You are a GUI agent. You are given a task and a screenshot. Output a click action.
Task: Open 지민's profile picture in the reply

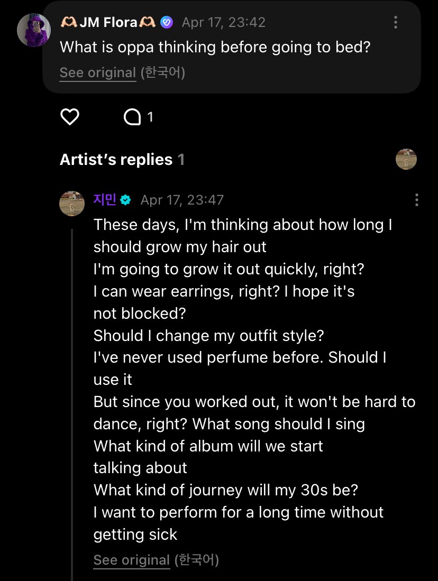pyautogui.click(x=72, y=204)
